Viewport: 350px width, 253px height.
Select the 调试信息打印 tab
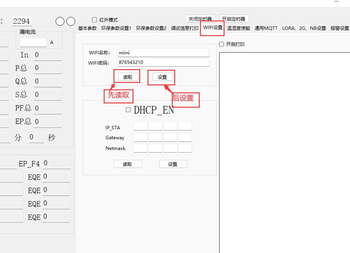pyautogui.click(x=185, y=28)
